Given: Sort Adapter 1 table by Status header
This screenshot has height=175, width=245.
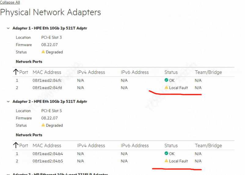Looking at the screenshot, I should point(171,72).
